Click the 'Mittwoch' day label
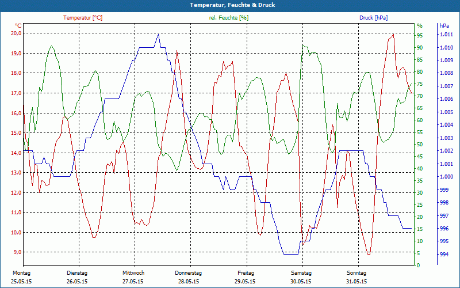 pyautogui.click(x=133, y=273)
